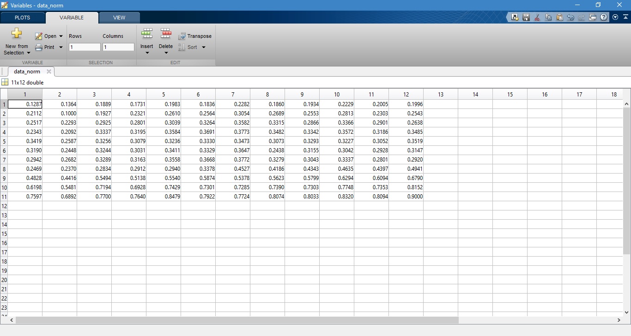The image size is (631, 336).
Task: Select the cell containing 0.9000
Action: point(406,197)
